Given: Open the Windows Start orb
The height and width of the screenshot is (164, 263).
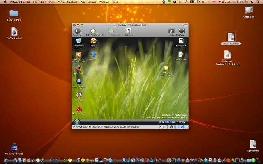Looking at the screenshot, I should (77, 122).
